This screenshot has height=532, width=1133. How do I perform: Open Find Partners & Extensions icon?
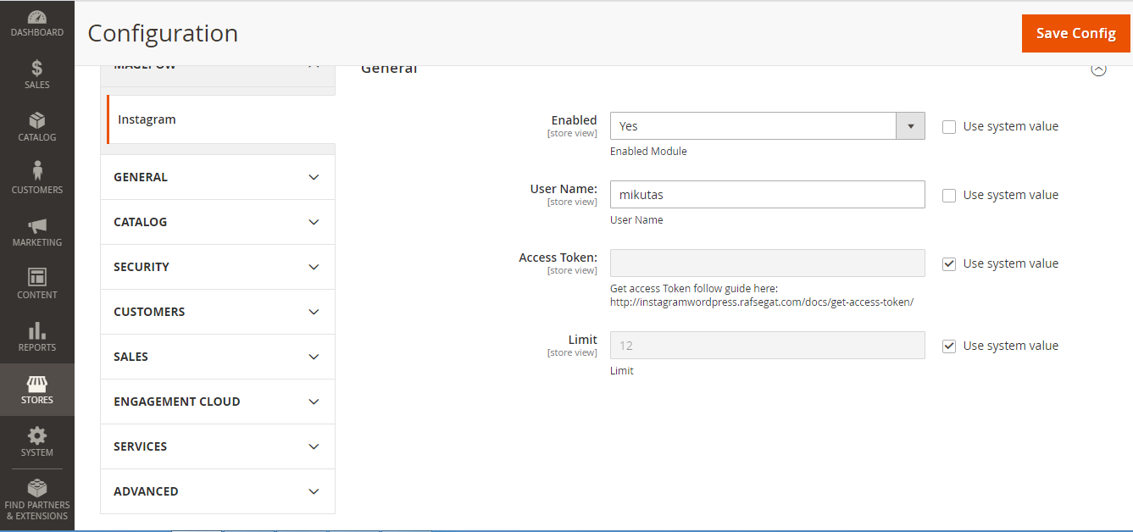(36, 489)
